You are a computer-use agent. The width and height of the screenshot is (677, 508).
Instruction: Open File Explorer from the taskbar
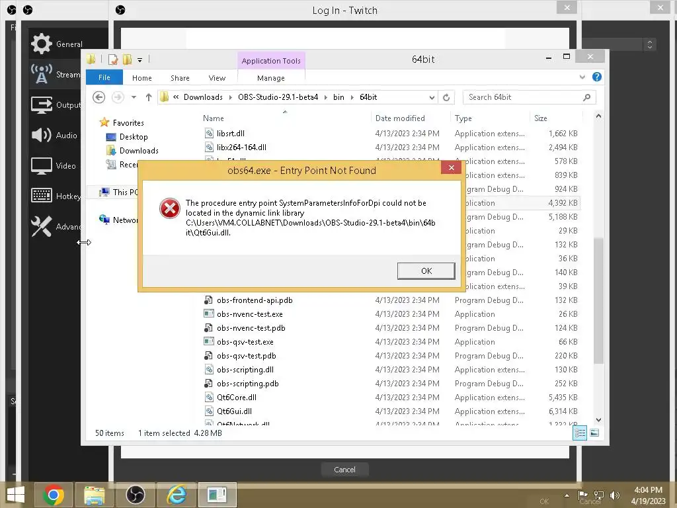95,495
